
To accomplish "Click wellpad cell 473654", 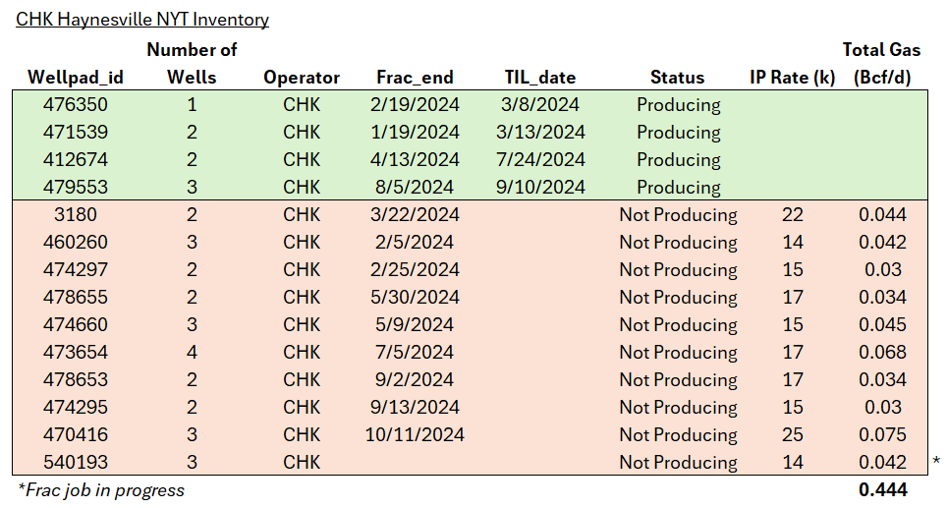I will pyautogui.click(x=76, y=353).
